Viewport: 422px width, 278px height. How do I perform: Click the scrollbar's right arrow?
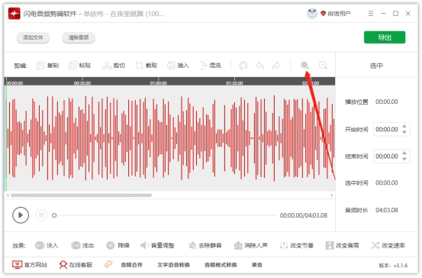(331, 195)
